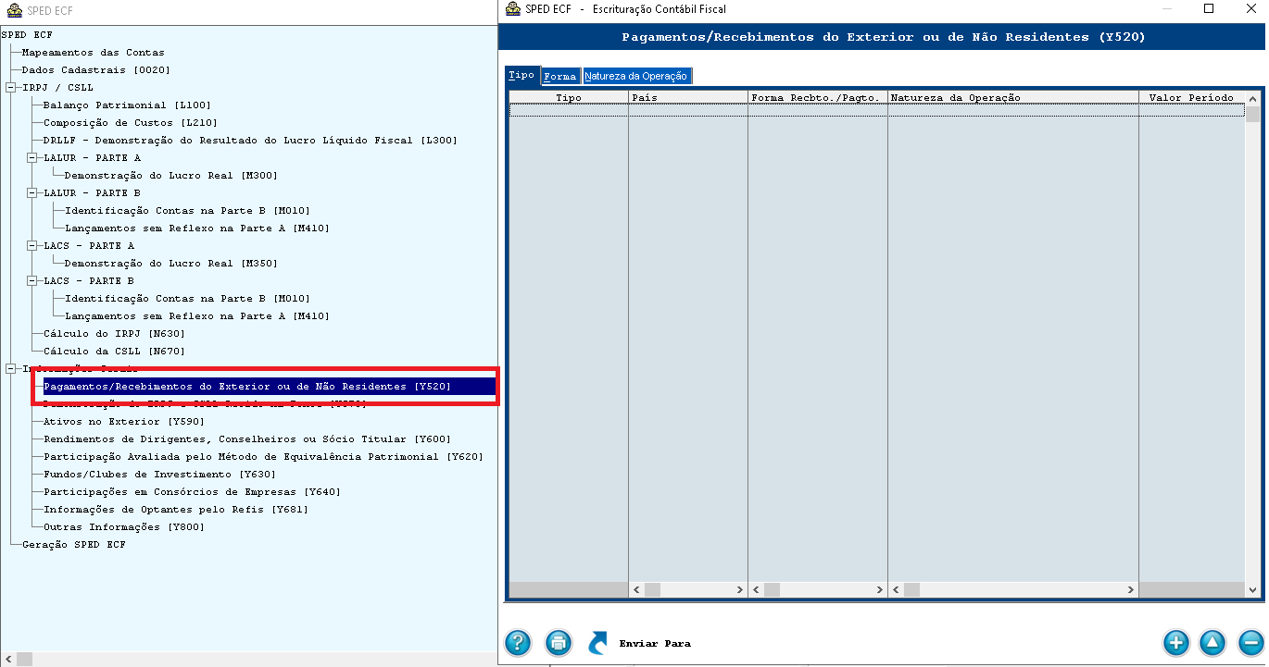Remove record with minus round button
The height and width of the screenshot is (667, 1269).
(x=1250, y=643)
